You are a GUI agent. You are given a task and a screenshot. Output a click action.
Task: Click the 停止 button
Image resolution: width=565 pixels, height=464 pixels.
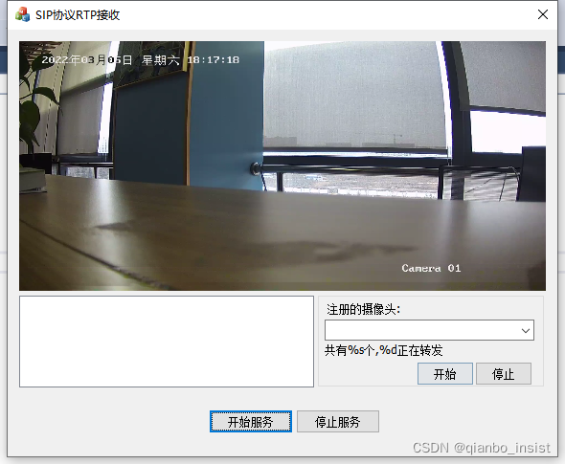coord(504,374)
